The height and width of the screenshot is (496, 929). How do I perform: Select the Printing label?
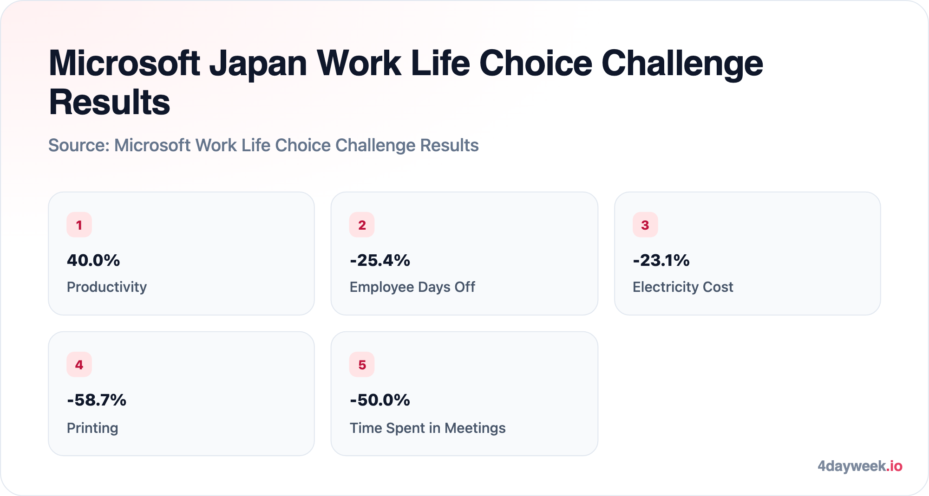92,428
